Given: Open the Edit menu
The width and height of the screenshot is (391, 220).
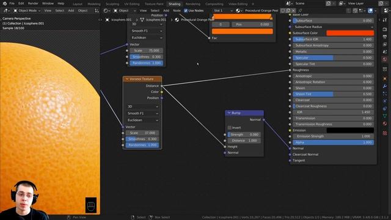Looking at the screenshot, I should 21,4.
